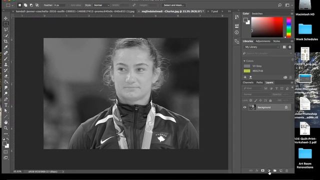
Task: Open the Edit Toolbar three-dots icon
Action: click(5, 134)
